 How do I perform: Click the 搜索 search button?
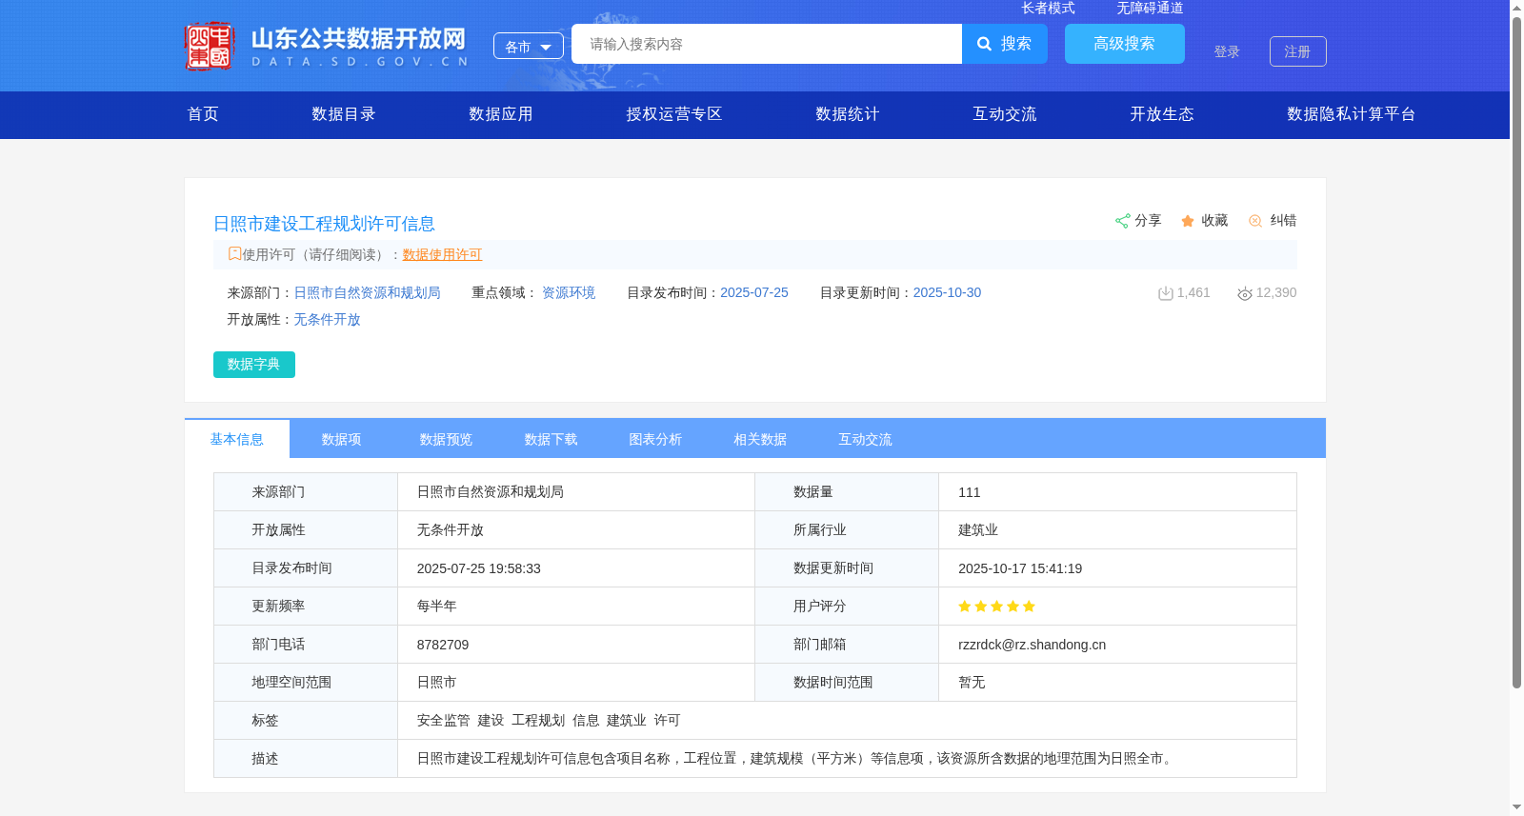point(1005,44)
